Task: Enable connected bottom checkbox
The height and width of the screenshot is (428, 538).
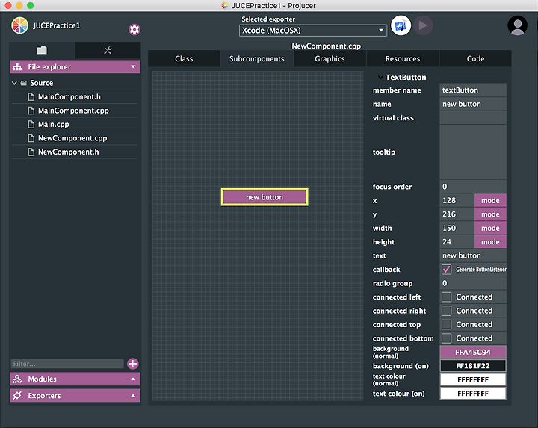Action: pos(446,338)
